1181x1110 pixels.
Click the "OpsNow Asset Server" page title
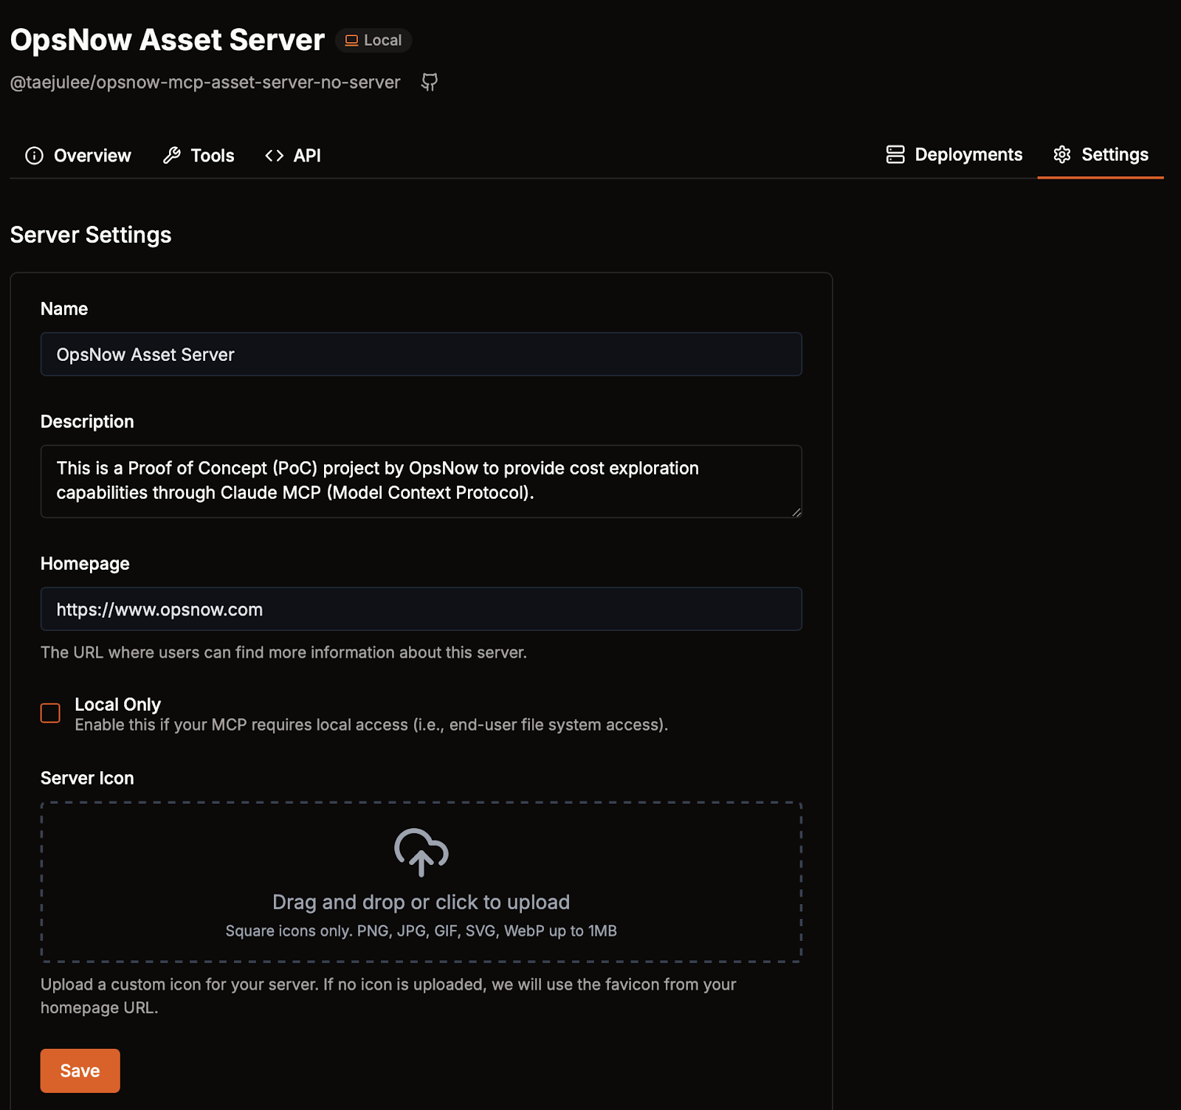click(168, 40)
